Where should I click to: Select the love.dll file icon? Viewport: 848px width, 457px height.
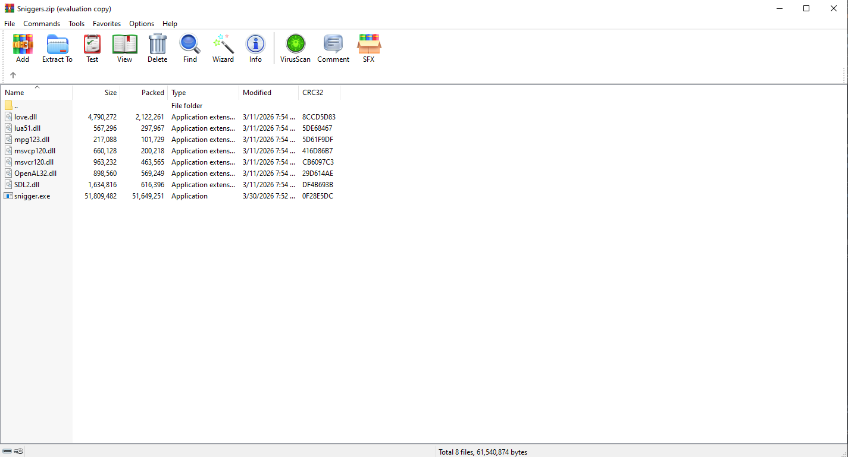(x=8, y=117)
